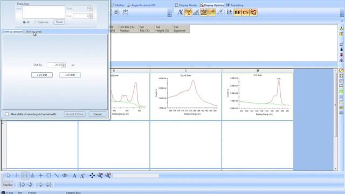The image size is (345, 194).
Task: Select the spectrum thumbnail in column B
Action: (130, 96)
